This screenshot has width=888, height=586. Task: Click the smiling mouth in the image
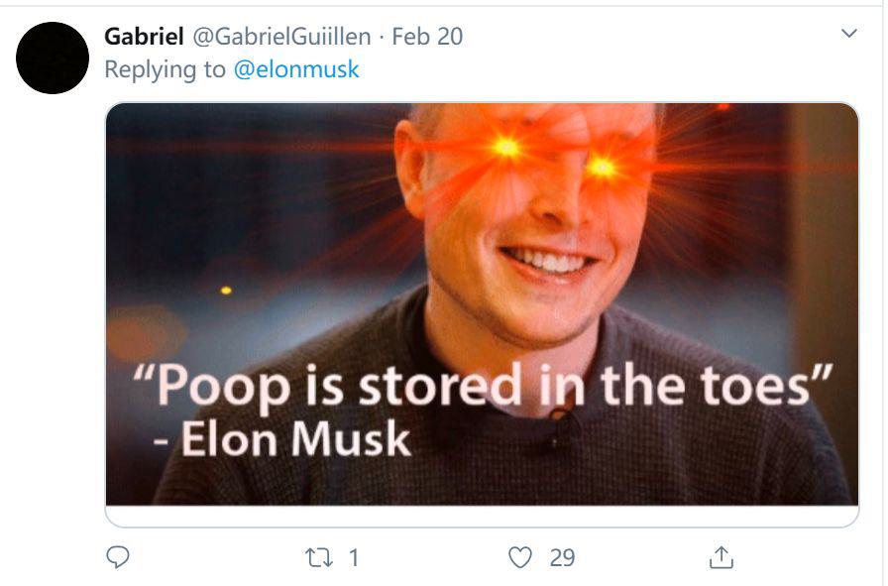[546, 260]
